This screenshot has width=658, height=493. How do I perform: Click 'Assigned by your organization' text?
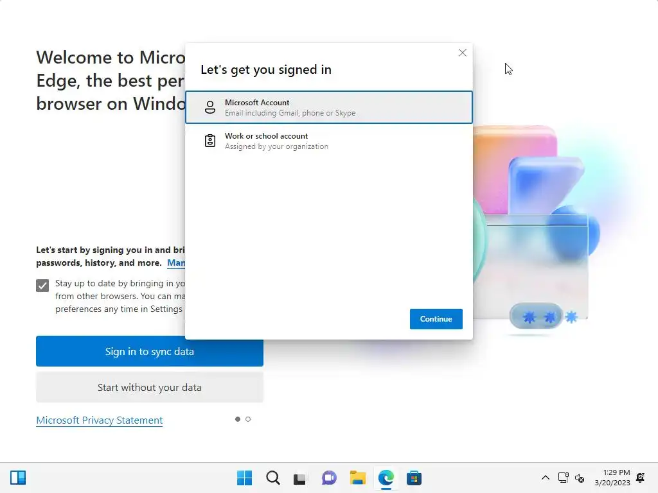pyautogui.click(x=276, y=146)
